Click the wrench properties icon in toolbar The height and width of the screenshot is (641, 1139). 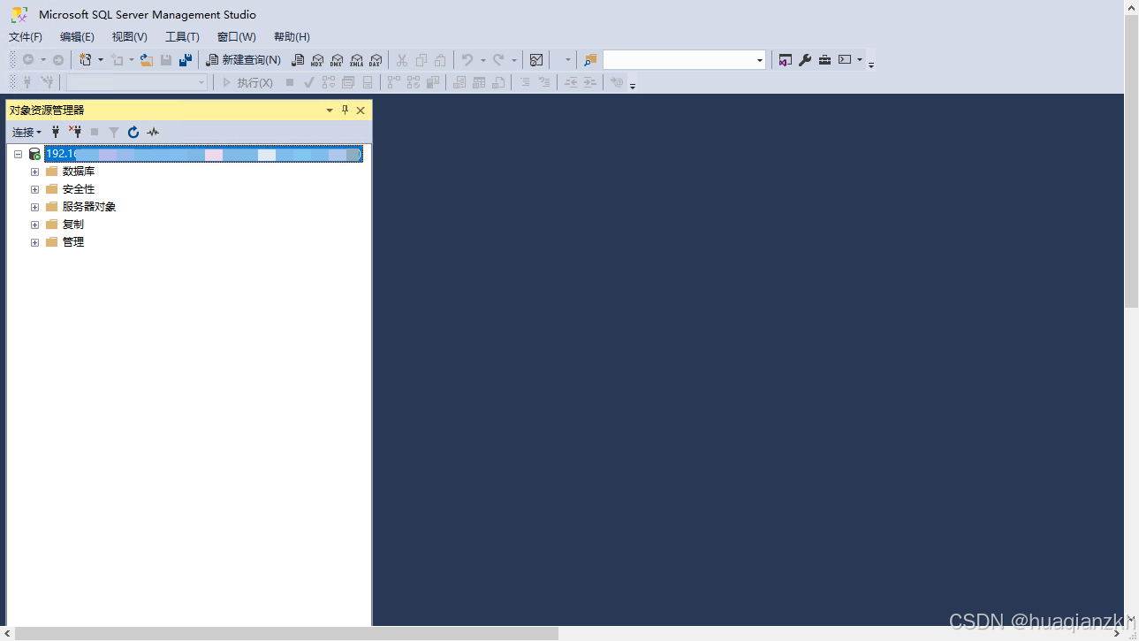tap(805, 60)
